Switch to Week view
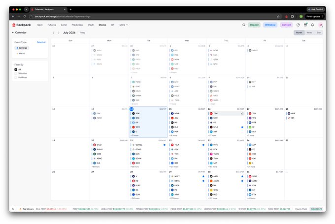Viewport: 335px width, 224px height. tap(309, 32)
